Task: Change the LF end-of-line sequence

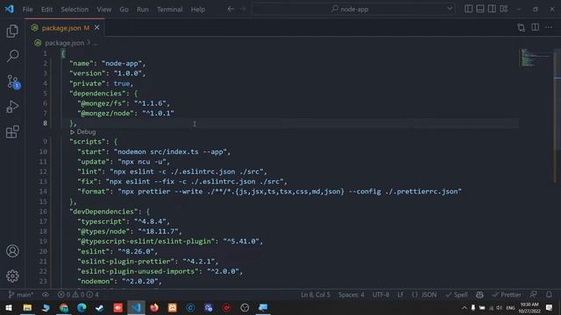Action: tap(401, 295)
